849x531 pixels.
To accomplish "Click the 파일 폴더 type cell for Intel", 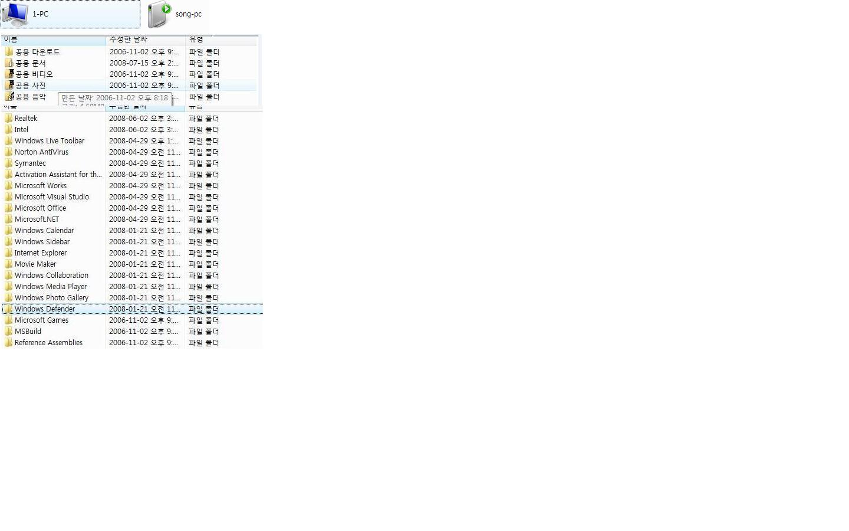I will pyautogui.click(x=203, y=130).
